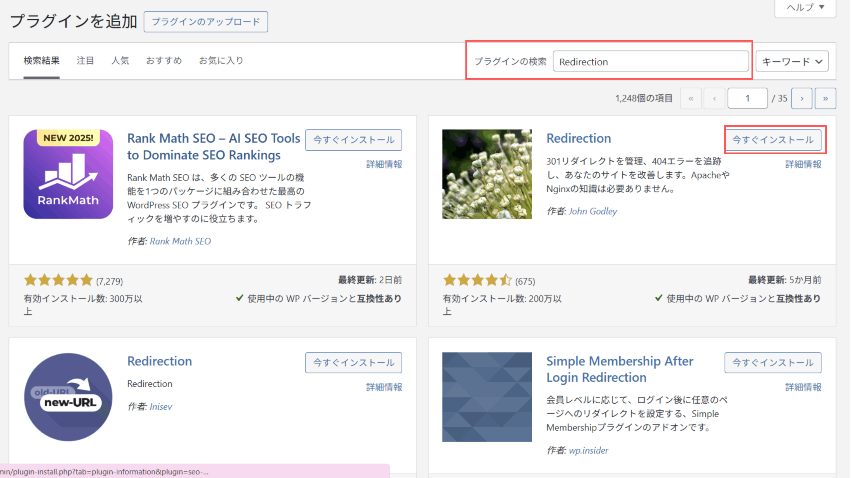Viewport: 851px width, 478px height.
Task: Click the RankMath plugin icon
Action: [x=68, y=174]
